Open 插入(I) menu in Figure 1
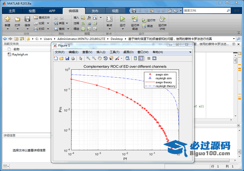 (101, 52)
